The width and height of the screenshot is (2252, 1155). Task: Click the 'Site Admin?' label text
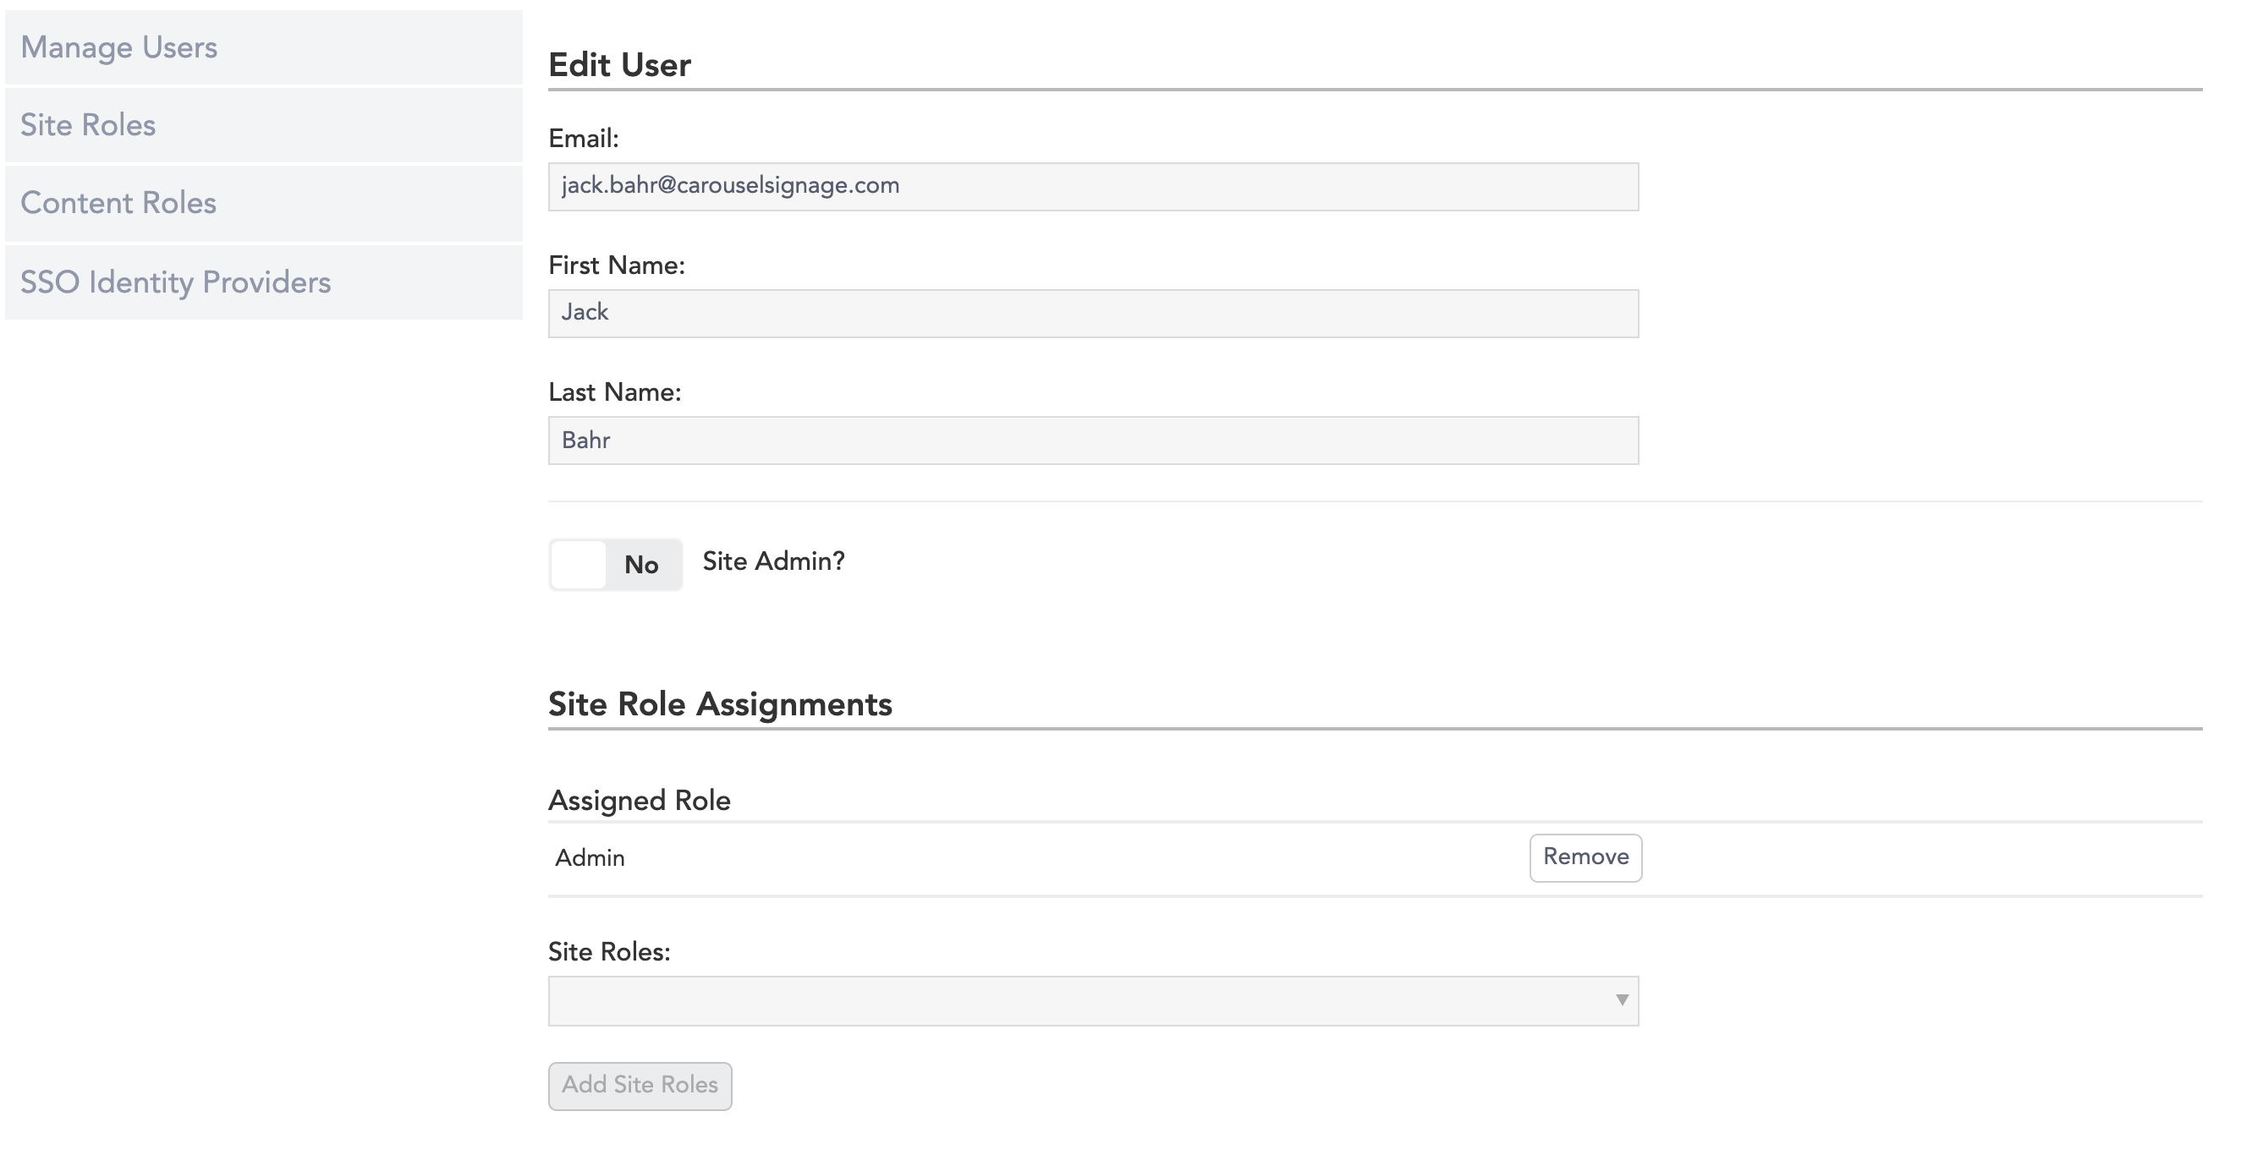[x=774, y=561]
